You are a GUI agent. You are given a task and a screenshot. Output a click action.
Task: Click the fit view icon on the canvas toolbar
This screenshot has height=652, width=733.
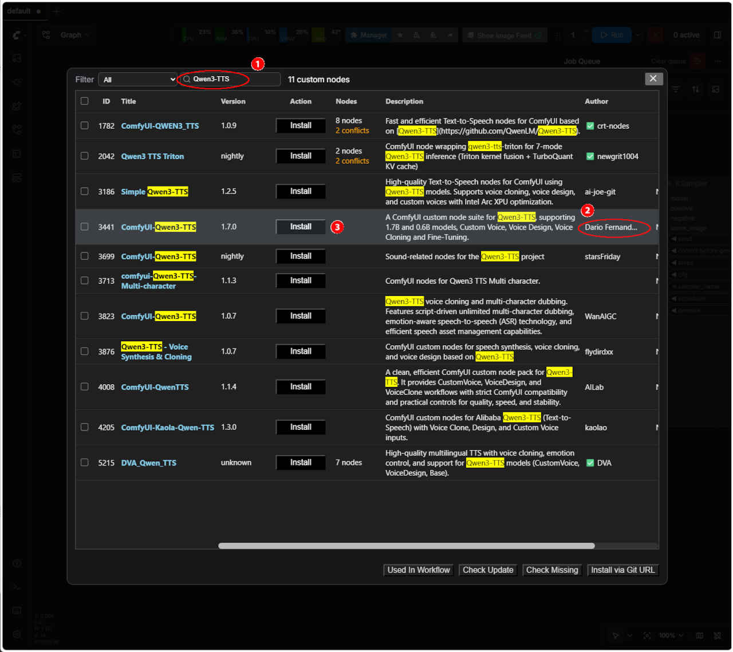[647, 635]
